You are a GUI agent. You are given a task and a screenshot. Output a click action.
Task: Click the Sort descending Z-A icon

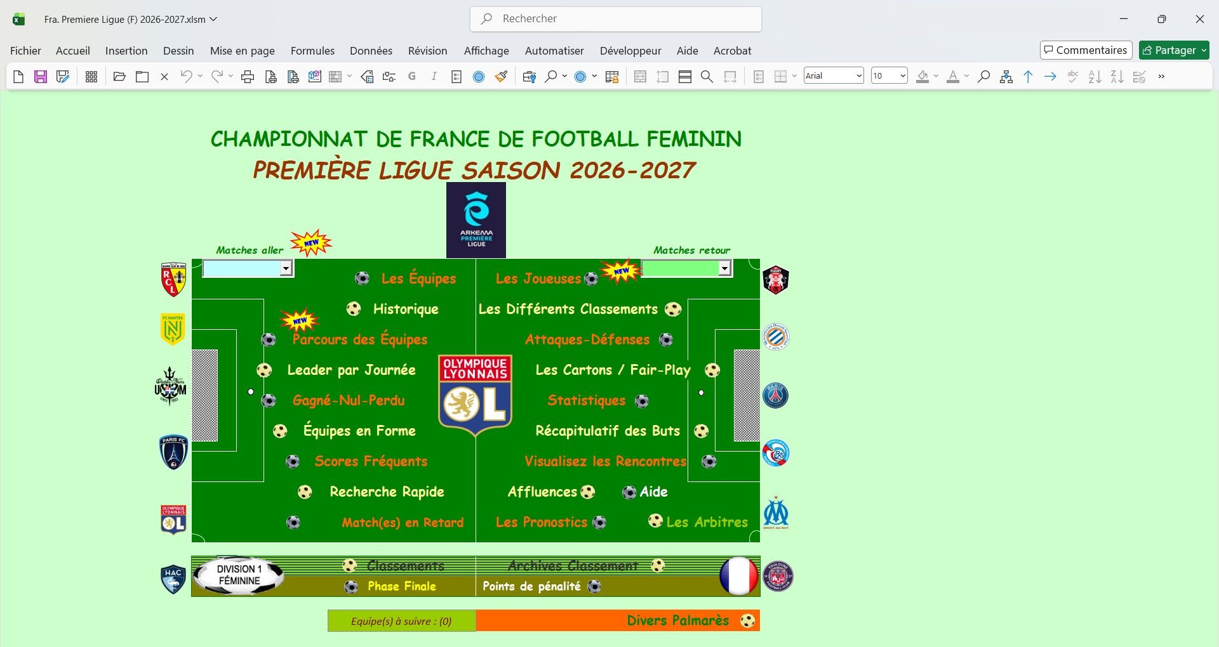pos(1117,77)
